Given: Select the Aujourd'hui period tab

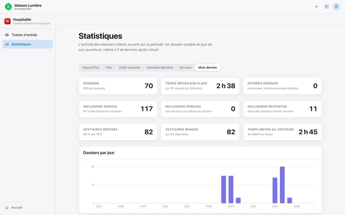Looking at the screenshot, I should (91, 68).
